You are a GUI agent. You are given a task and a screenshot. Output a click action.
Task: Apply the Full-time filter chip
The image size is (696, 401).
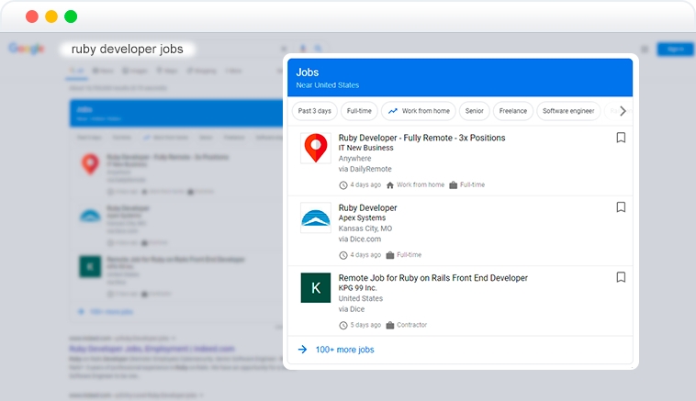click(359, 111)
